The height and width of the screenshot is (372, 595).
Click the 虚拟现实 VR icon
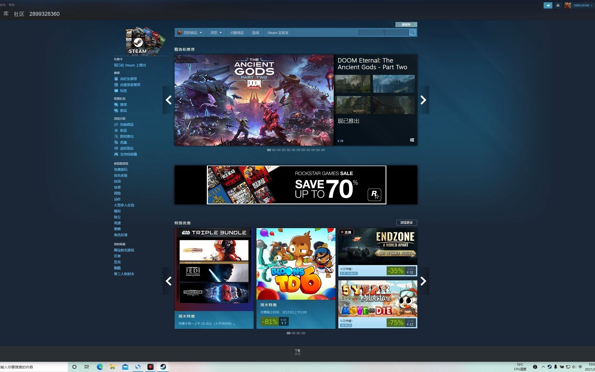pos(116,148)
